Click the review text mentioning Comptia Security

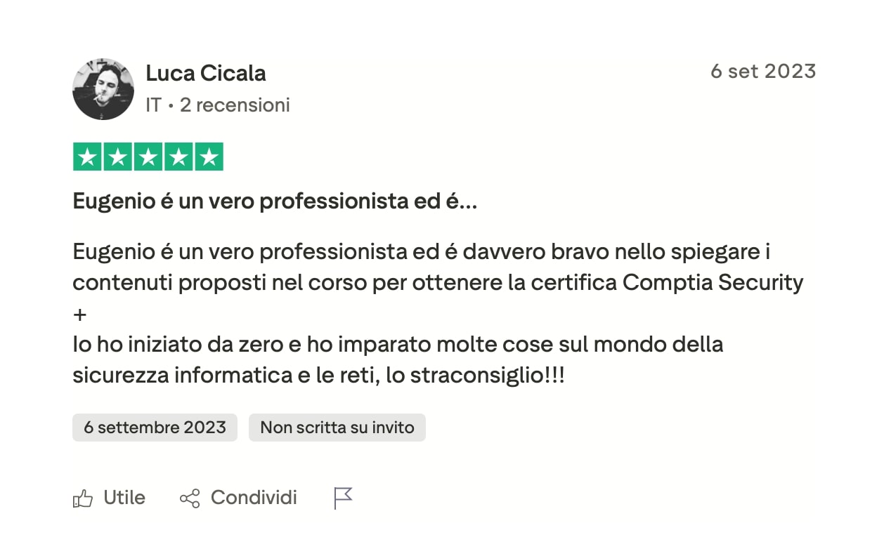(x=437, y=282)
